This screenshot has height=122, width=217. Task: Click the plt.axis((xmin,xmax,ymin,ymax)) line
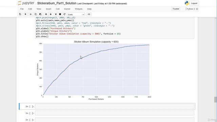click(55, 20)
